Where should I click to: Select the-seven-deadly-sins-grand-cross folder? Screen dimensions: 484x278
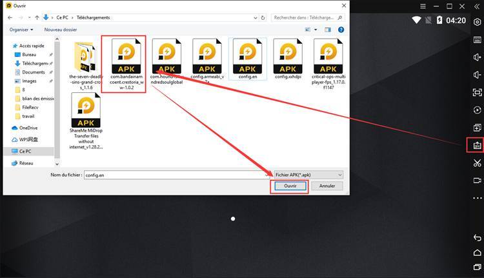[x=86, y=65]
